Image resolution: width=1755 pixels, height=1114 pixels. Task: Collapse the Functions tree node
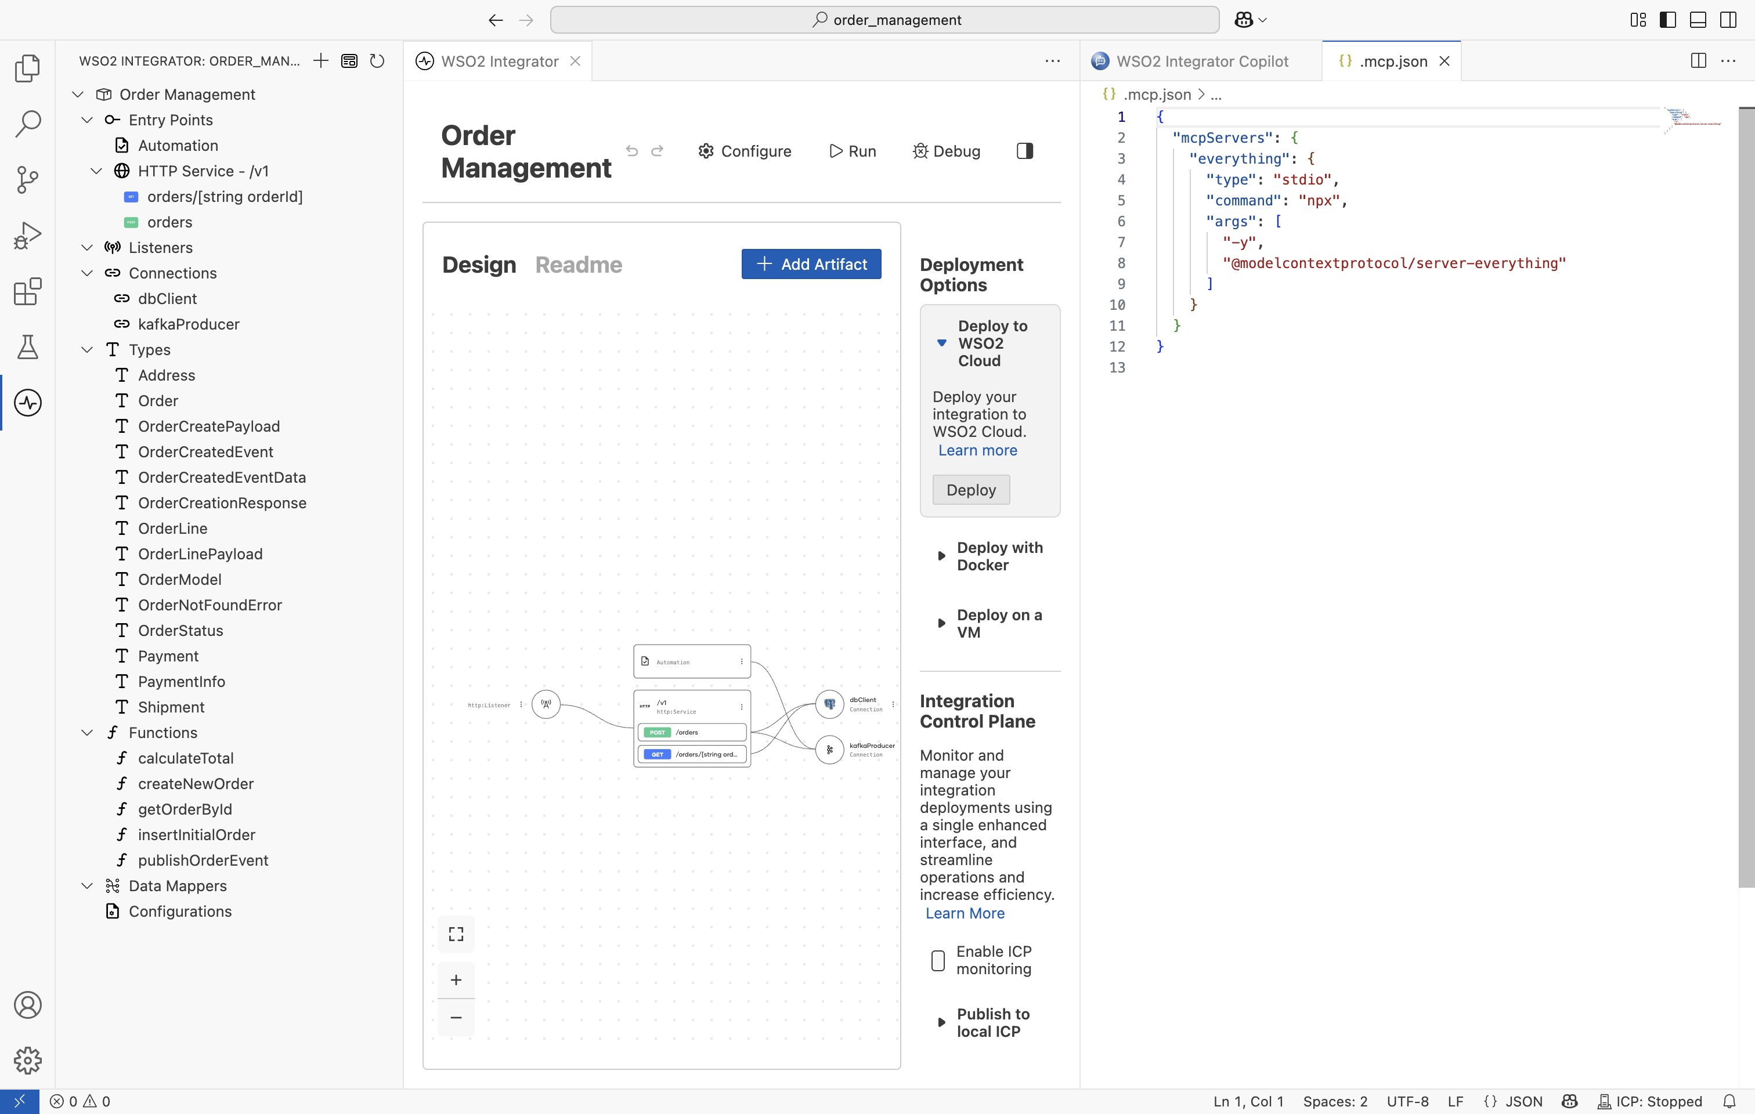click(86, 732)
